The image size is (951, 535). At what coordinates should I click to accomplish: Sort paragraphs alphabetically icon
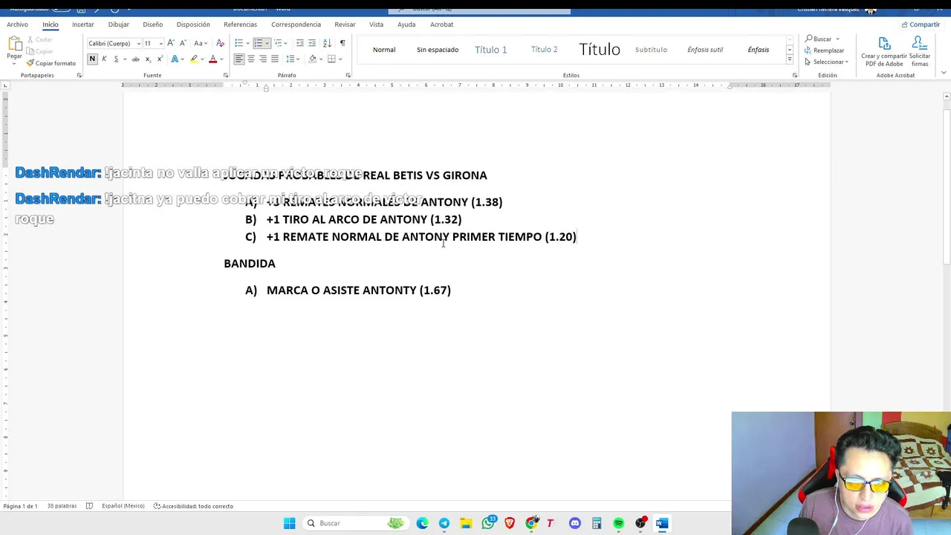327,43
